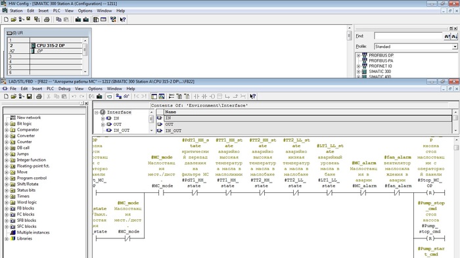Screen dimensions: 460x258
Task: Open File menu in LAD/STL/FBD
Action: click(x=13, y=89)
